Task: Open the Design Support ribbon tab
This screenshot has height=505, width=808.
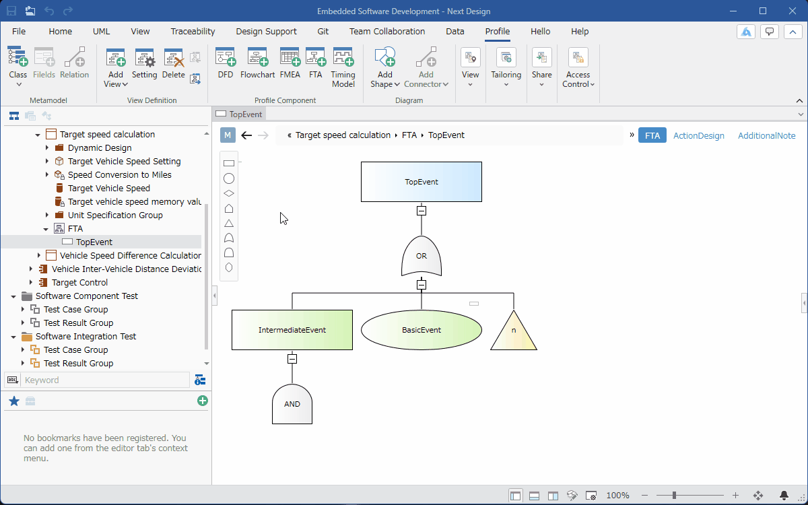Action: click(266, 31)
